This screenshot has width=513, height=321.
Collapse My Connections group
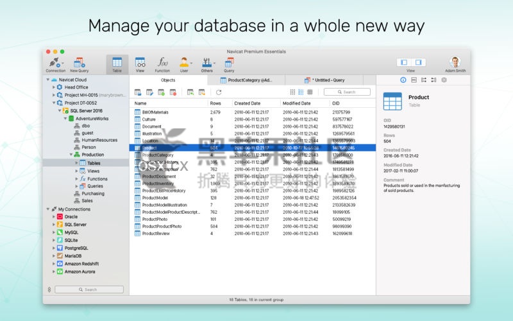(47, 209)
